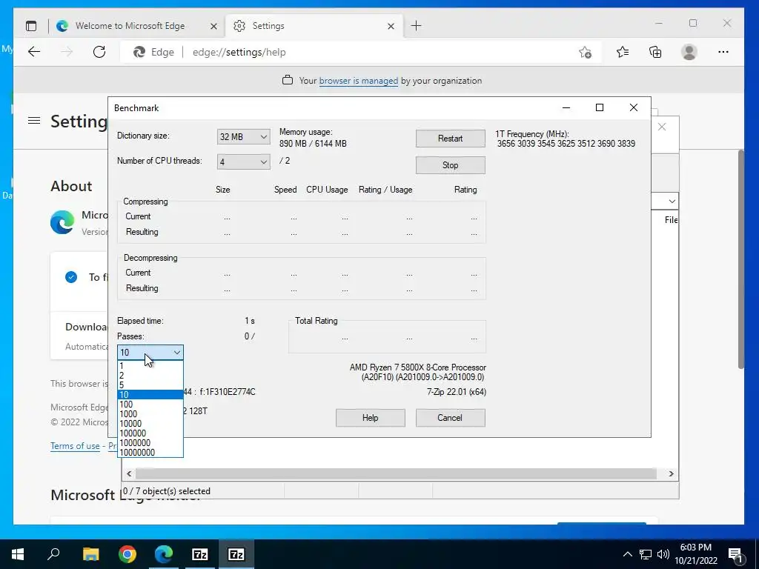Select 1000000 passes option
Image resolution: width=759 pixels, height=569 pixels.
[x=150, y=443]
